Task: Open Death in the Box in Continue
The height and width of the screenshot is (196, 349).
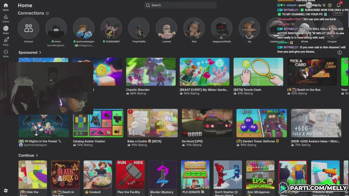Action: (x=65, y=174)
